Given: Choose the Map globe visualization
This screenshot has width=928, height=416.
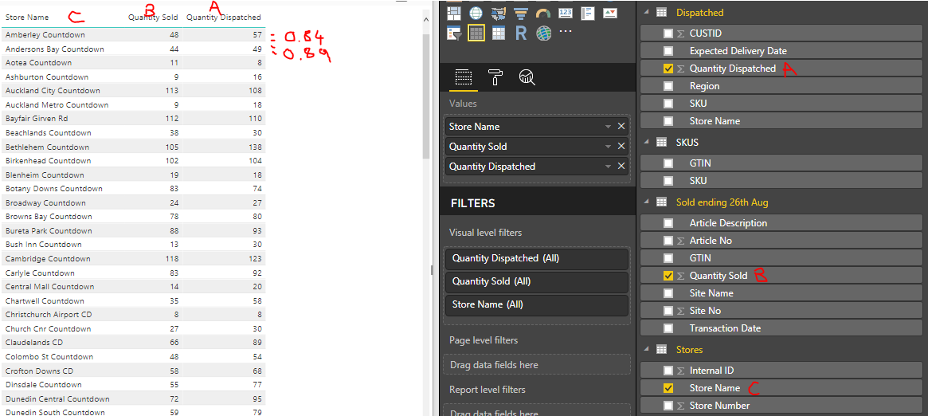Looking at the screenshot, I should tap(476, 13).
